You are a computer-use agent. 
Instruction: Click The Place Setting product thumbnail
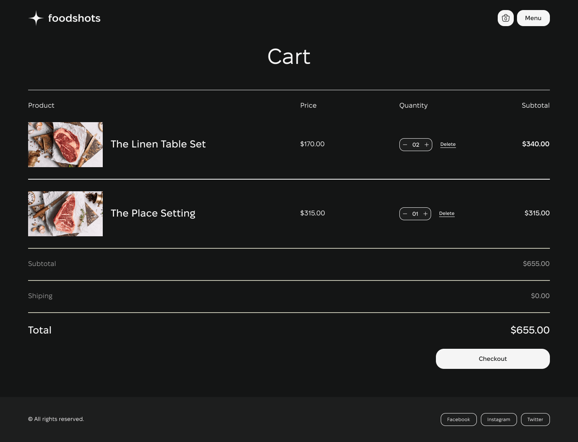[x=65, y=214]
